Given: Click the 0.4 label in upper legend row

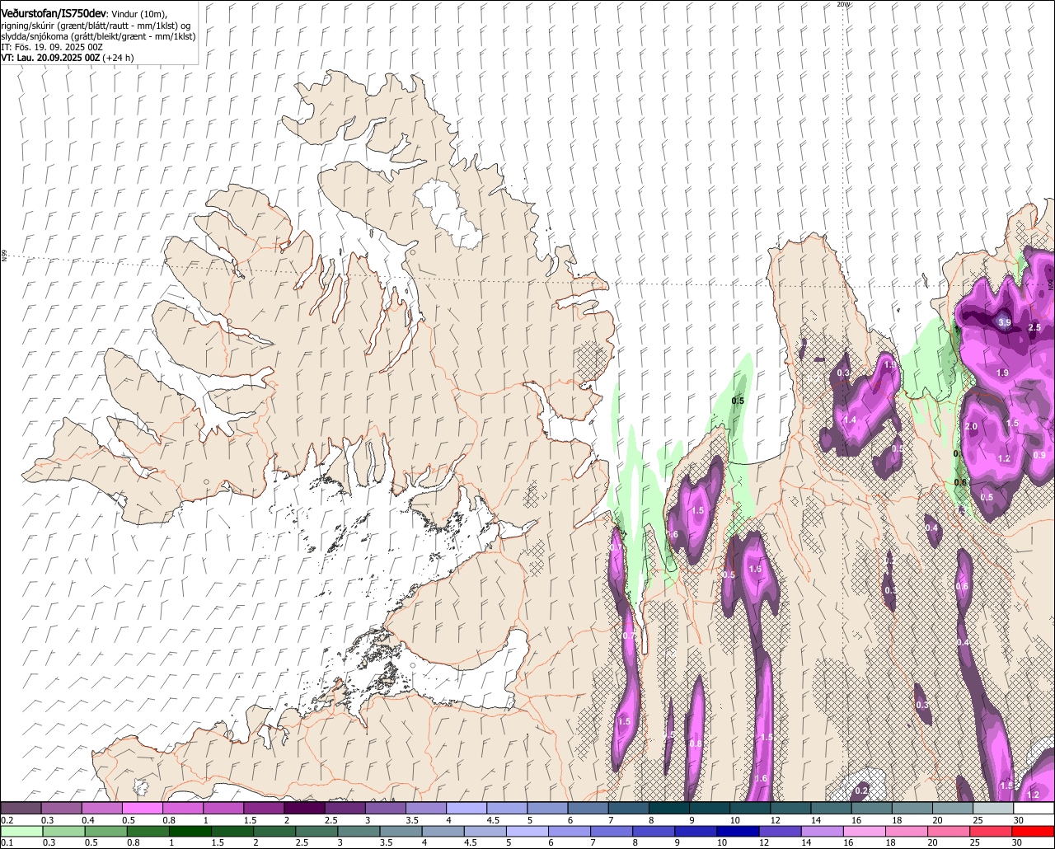Looking at the screenshot, I should tap(87, 820).
